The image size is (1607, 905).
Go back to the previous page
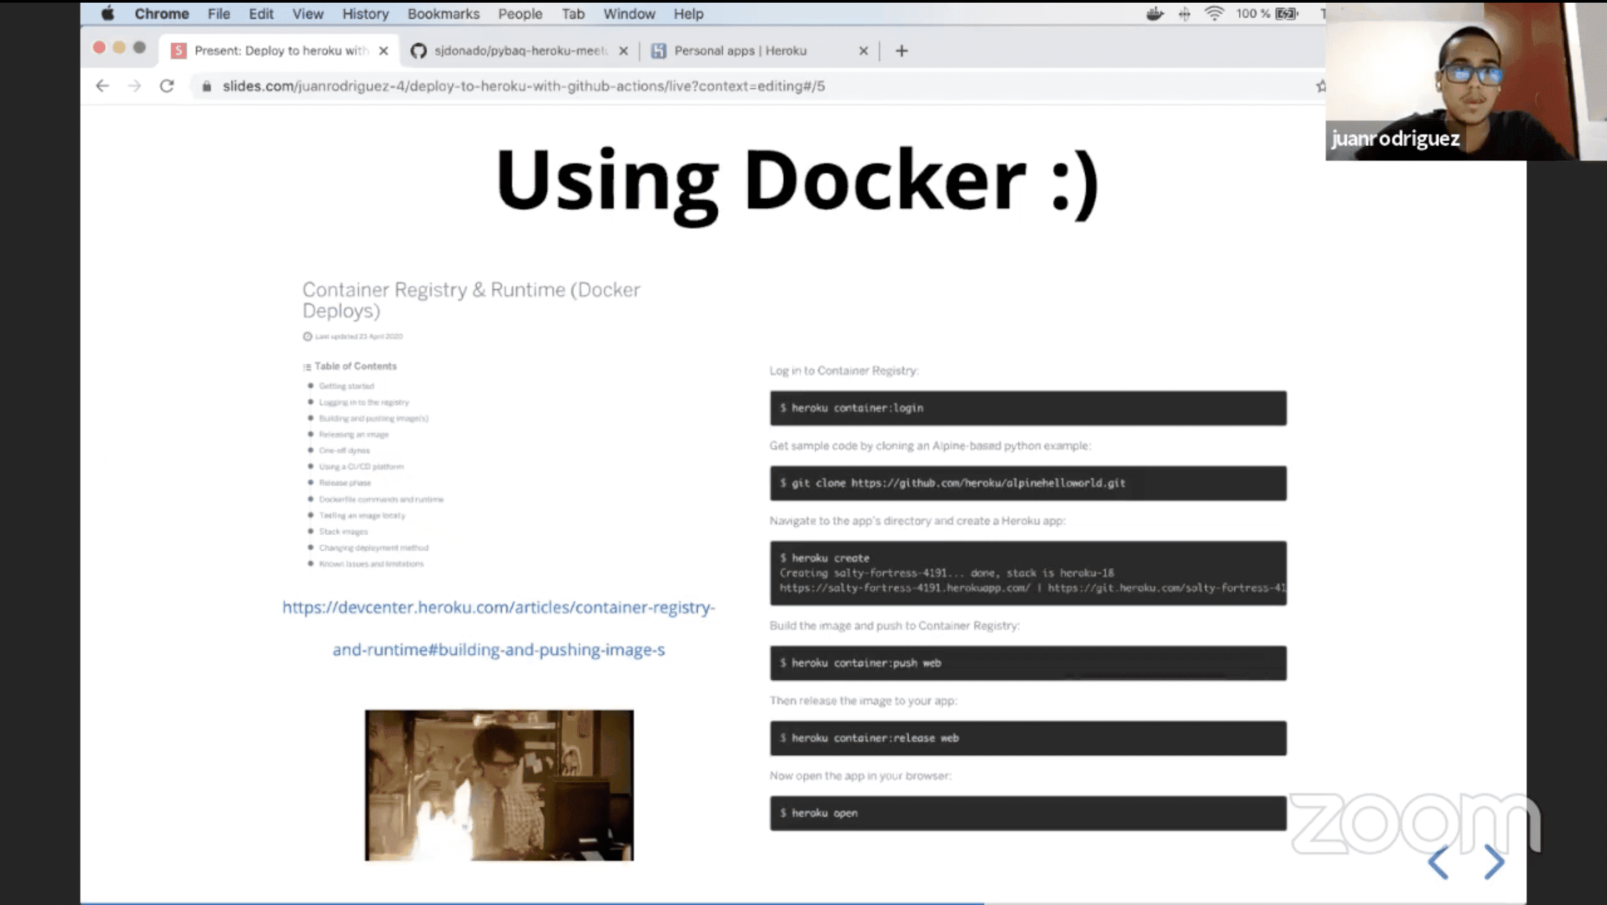click(x=103, y=86)
